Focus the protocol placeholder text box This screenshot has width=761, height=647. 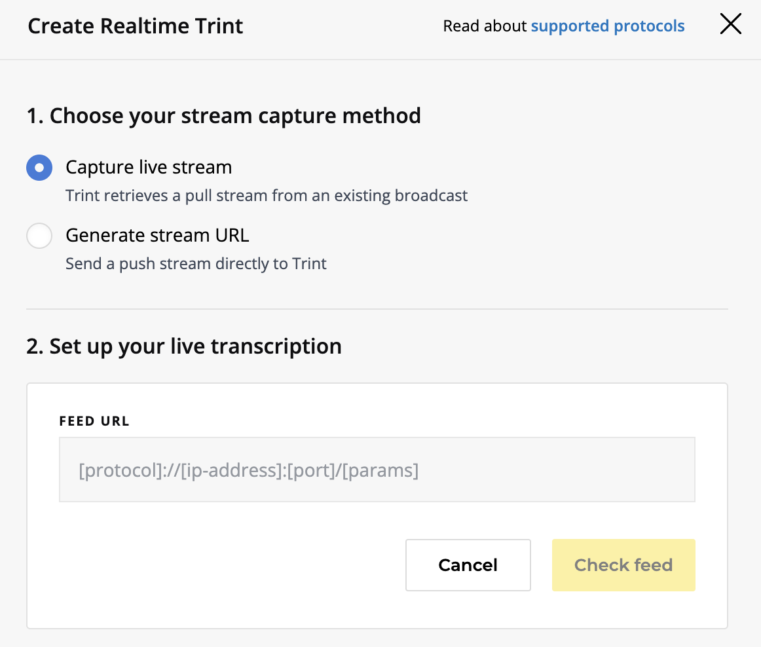click(x=377, y=470)
